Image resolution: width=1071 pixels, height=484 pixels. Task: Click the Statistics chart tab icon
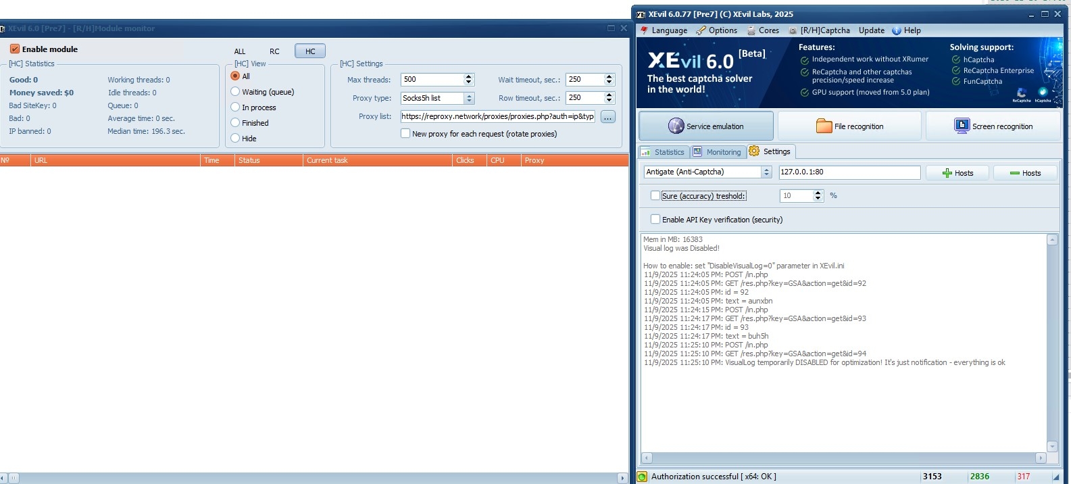(646, 152)
